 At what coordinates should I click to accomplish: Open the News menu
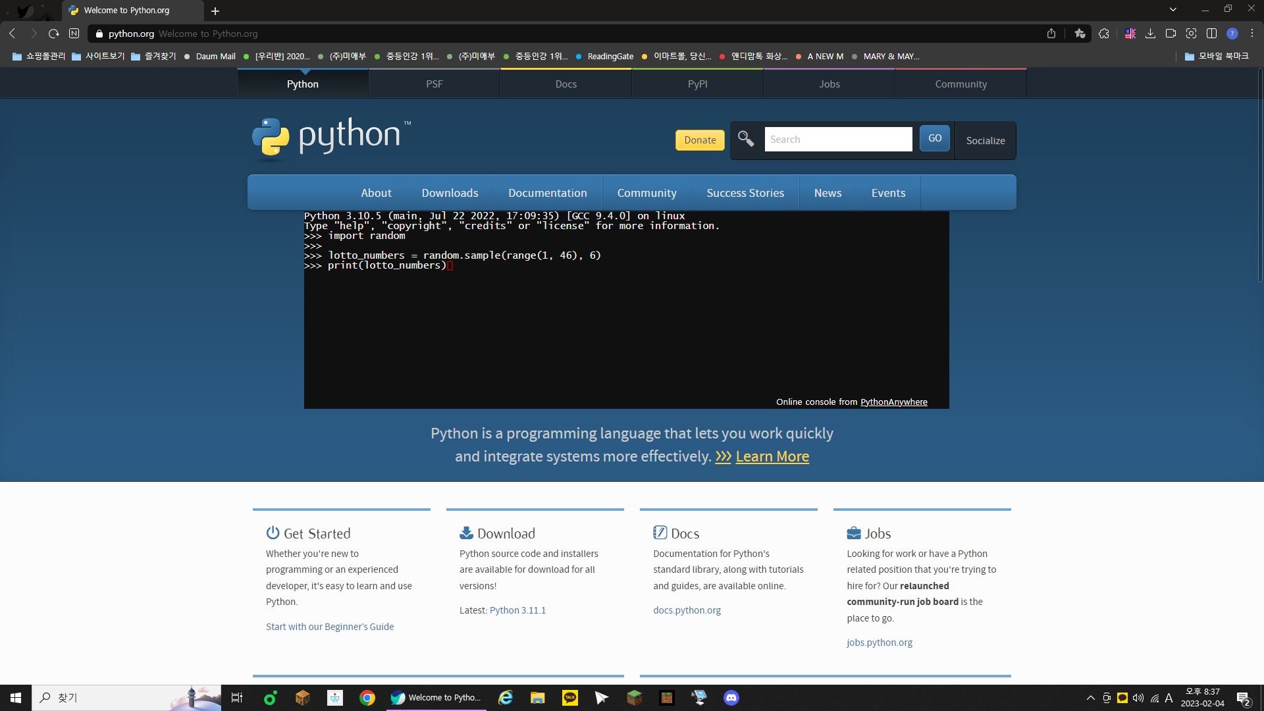(828, 193)
